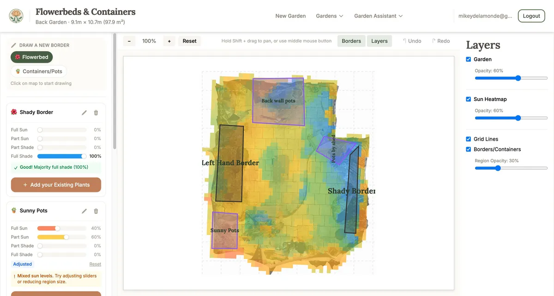Click the delete icon for Sunny Pots
Screen dimensions: 554x296
coord(96,211)
